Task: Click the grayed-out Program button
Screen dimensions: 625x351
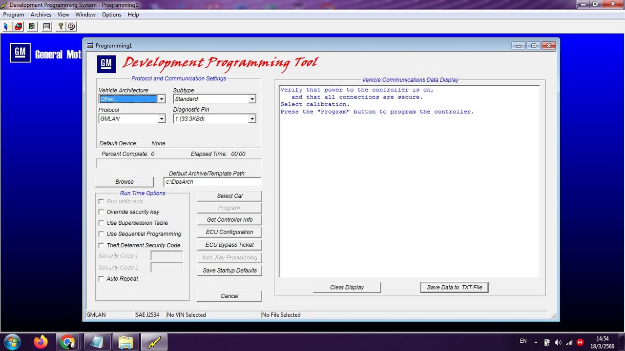Action: 229,208
